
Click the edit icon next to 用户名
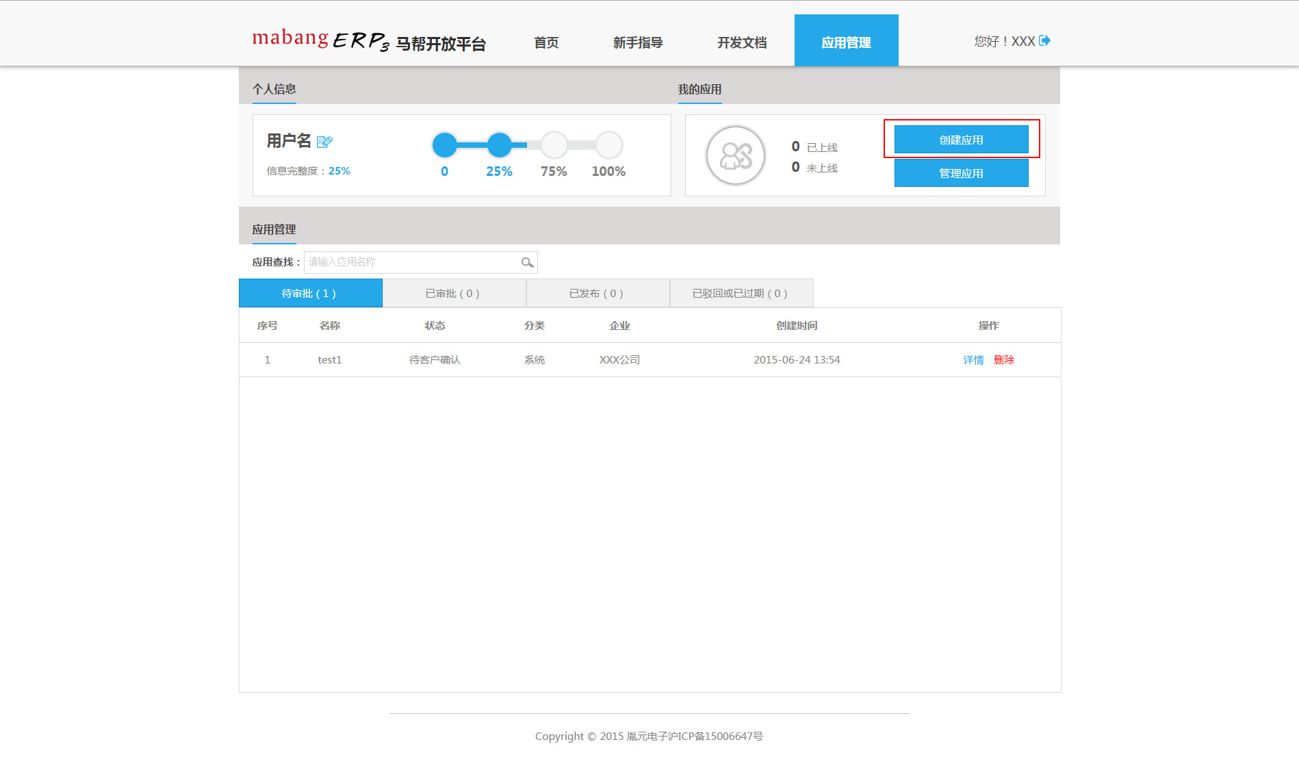tap(324, 142)
